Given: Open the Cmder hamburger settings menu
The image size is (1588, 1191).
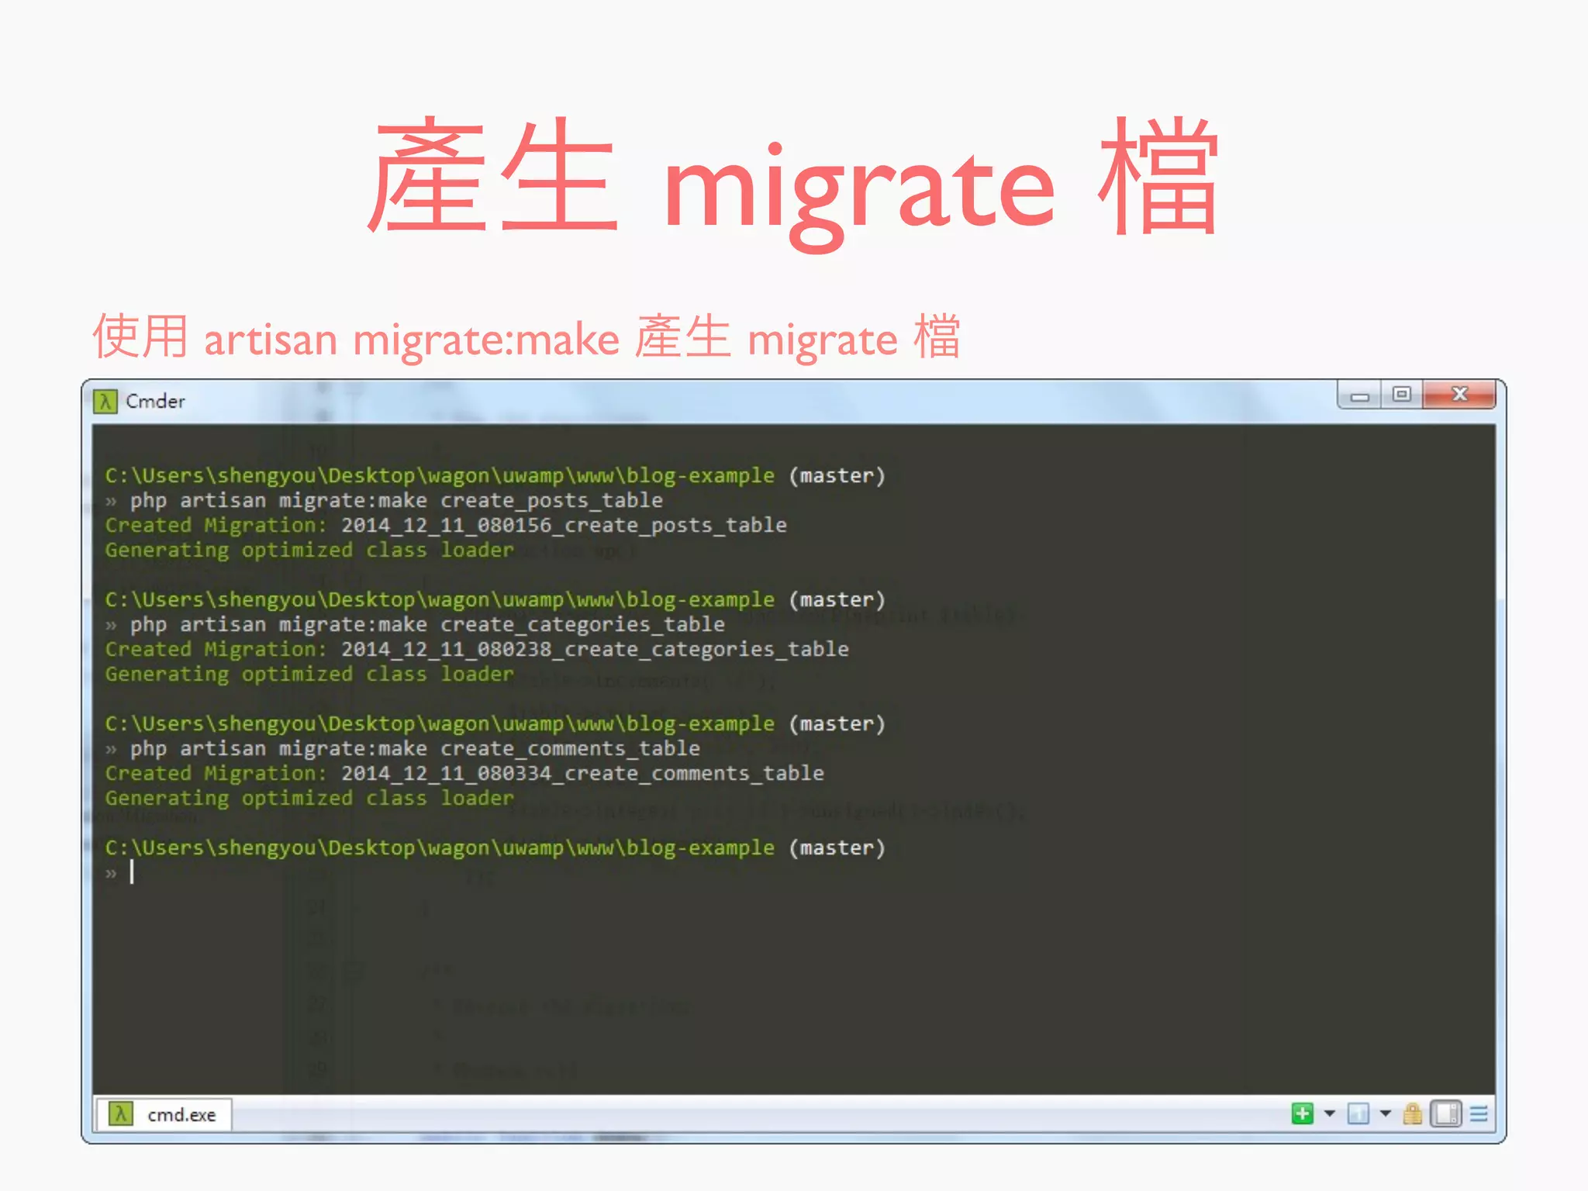Looking at the screenshot, I should [1479, 1113].
